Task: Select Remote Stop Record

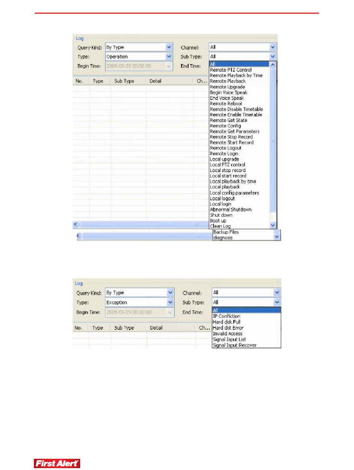Action: pyautogui.click(x=231, y=137)
